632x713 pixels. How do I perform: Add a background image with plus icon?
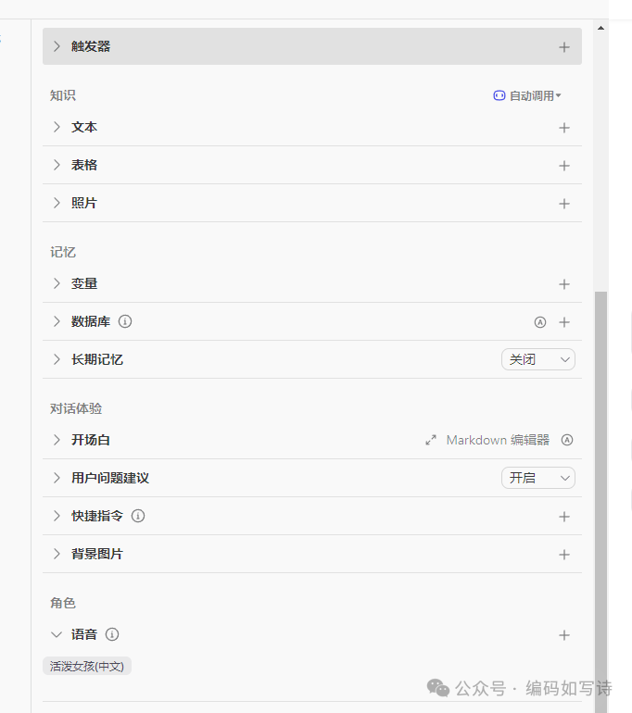563,555
